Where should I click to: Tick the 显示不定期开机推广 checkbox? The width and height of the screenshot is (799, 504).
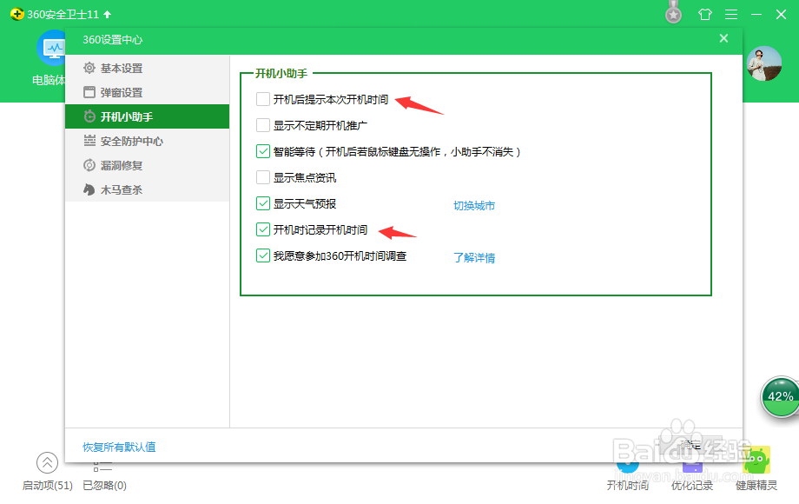point(263,125)
